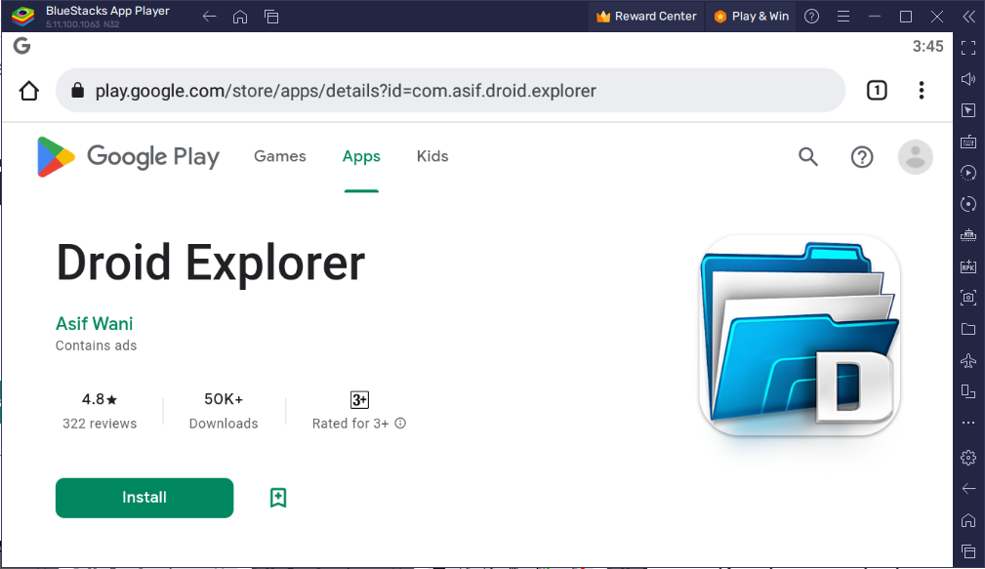This screenshot has height=569, width=985.
Task: Open the Reward Center
Action: click(x=646, y=17)
